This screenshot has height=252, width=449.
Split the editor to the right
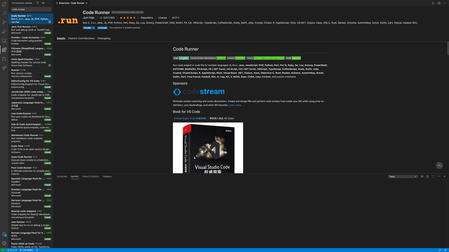click(439, 3)
